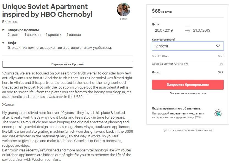Click Перевести на Русский button

click(x=67, y=64)
